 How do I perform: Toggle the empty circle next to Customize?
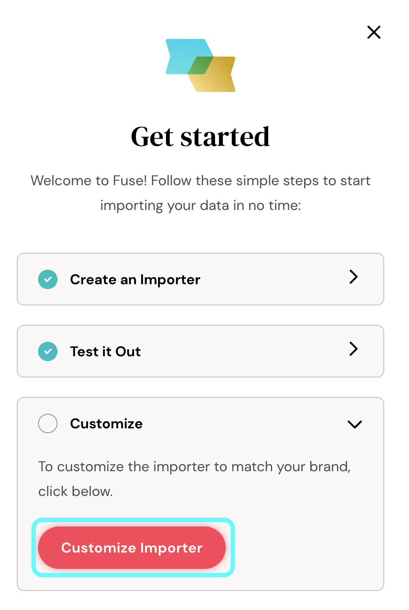48,423
